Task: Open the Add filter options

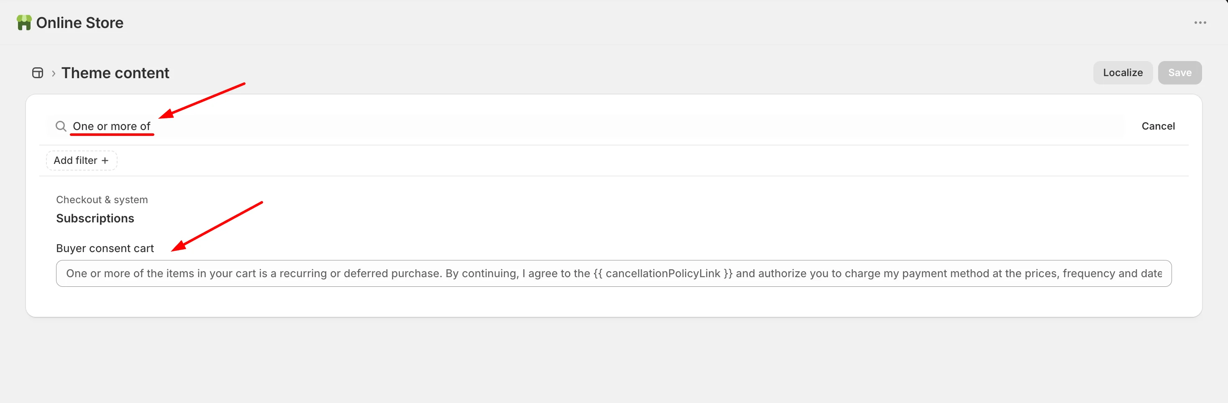Action: [x=81, y=161]
